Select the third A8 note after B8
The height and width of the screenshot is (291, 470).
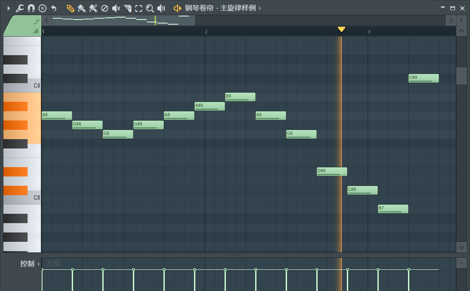coord(271,115)
